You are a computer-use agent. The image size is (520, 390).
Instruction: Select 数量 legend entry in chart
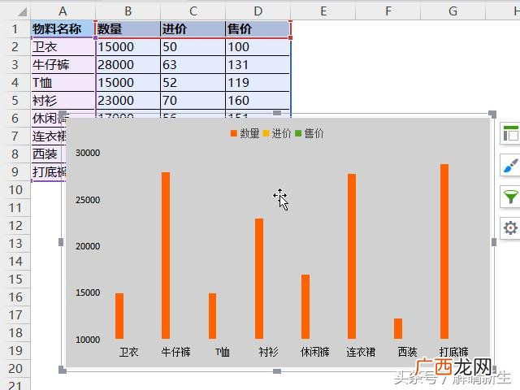coord(245,133)
